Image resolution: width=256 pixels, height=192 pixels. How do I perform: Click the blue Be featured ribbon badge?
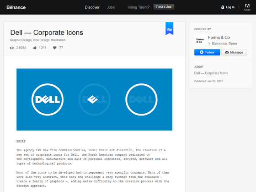pos(170,29)
